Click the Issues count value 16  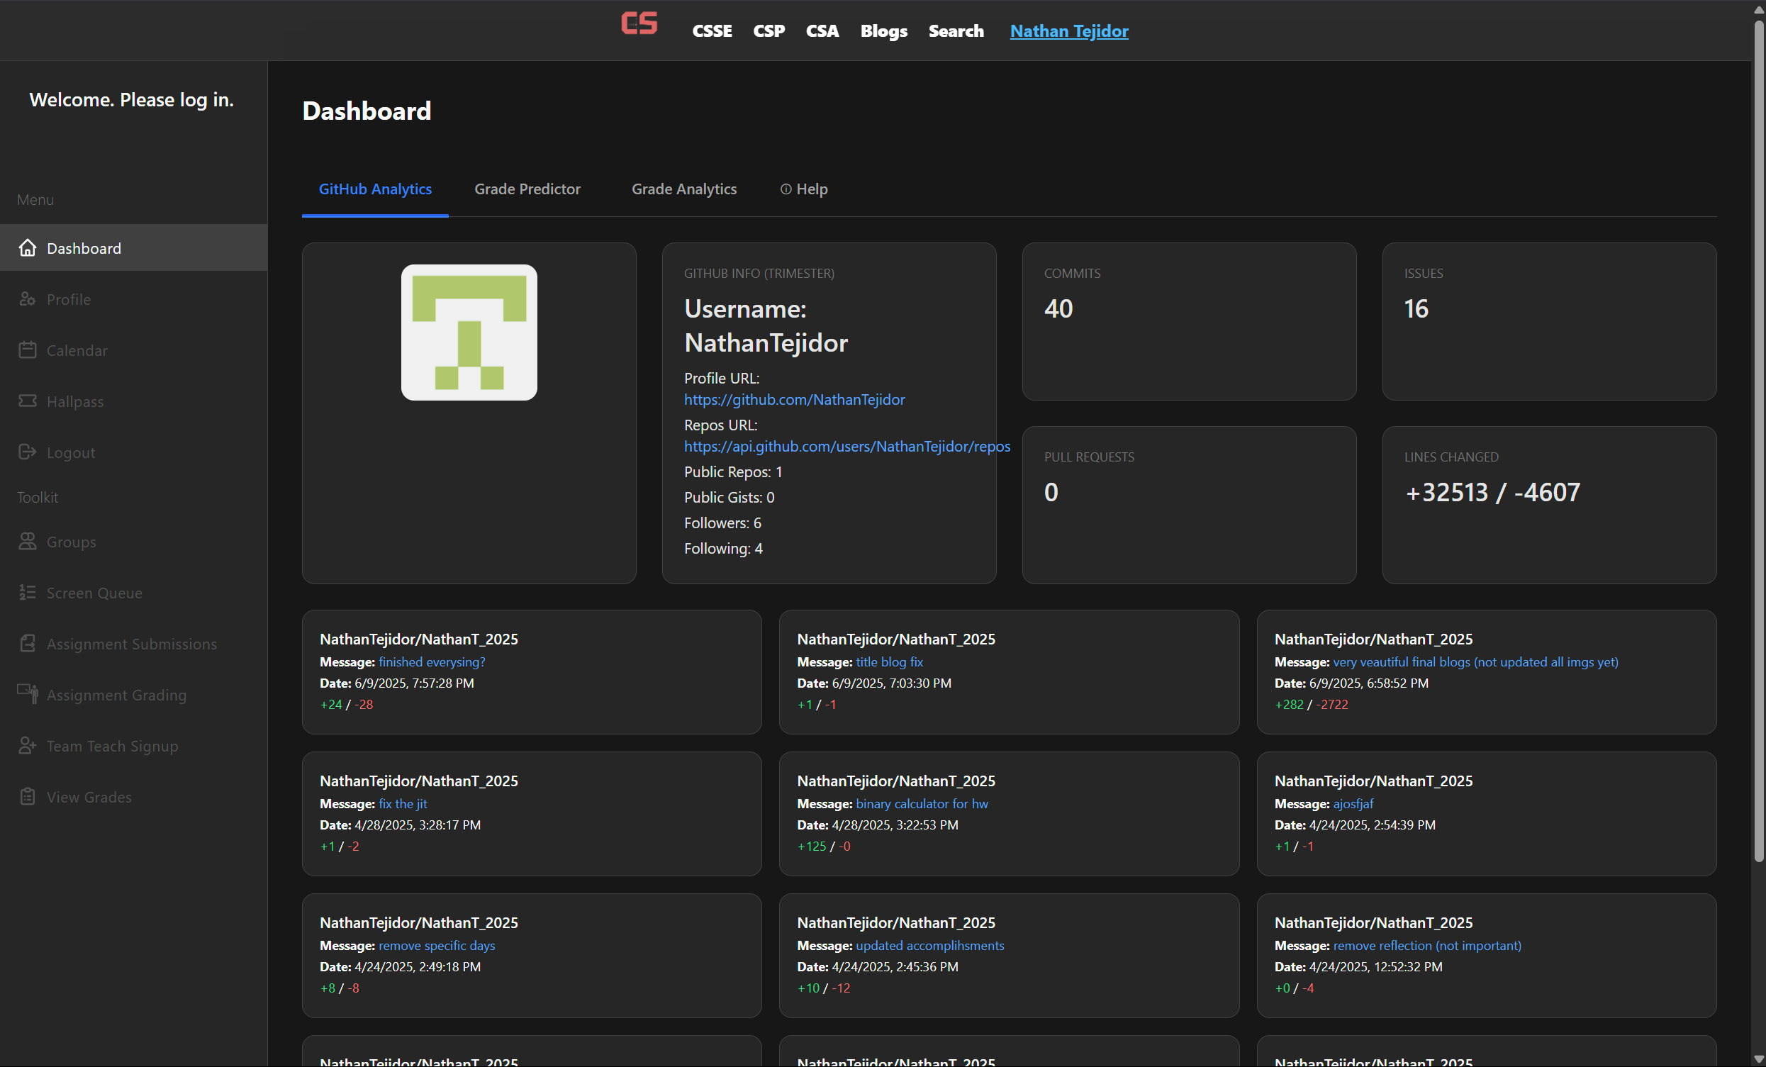[x=1416, y=309]
